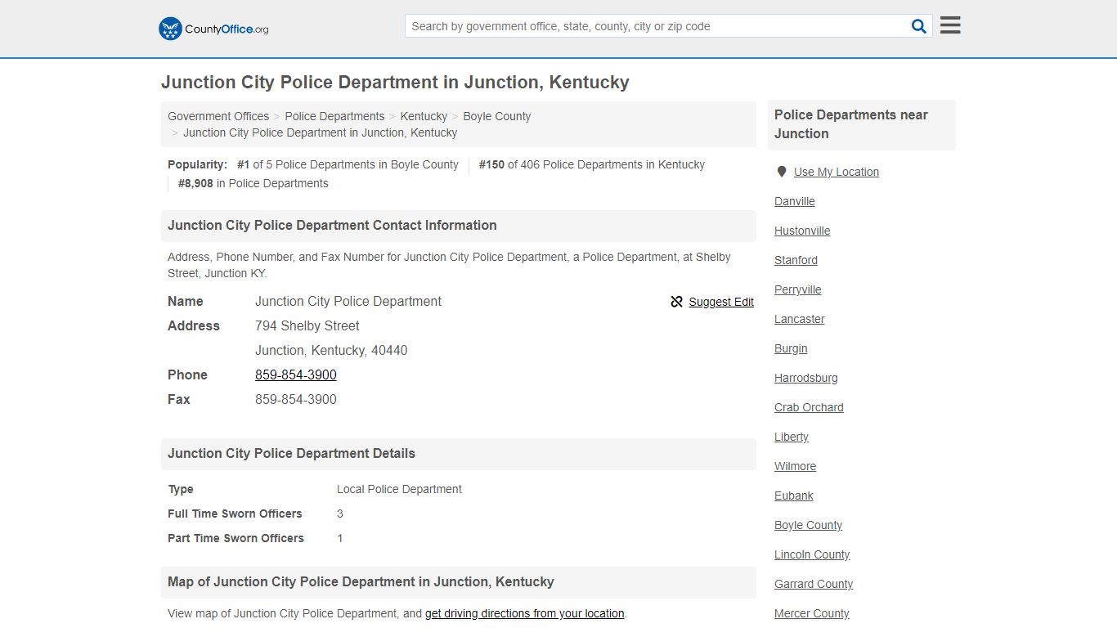Open the Crab Orchard link
The image size is (1117, 628).
(x=809, y=407)
